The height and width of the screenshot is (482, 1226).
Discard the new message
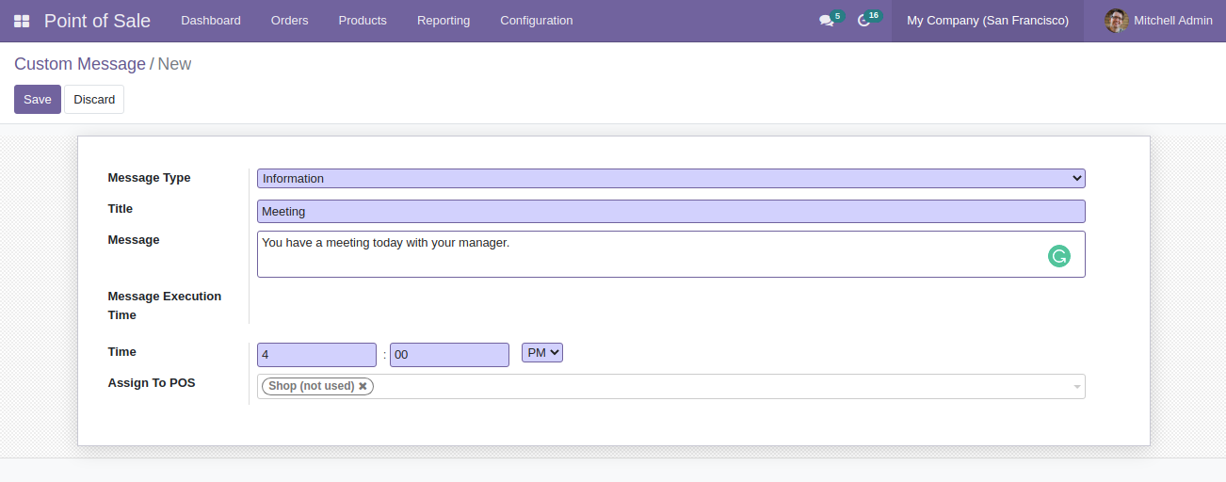(x=94, y=100)
